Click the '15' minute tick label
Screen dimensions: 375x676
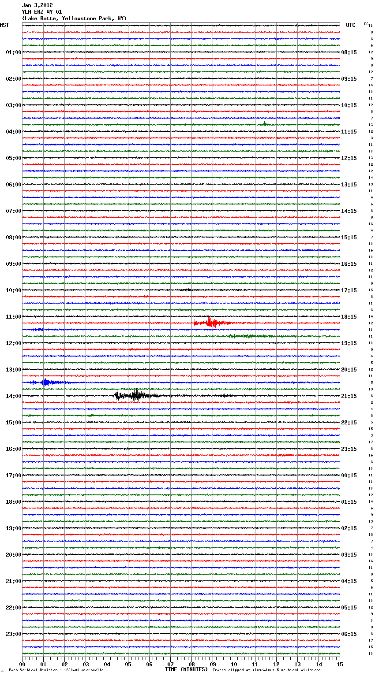click(339, 664)
